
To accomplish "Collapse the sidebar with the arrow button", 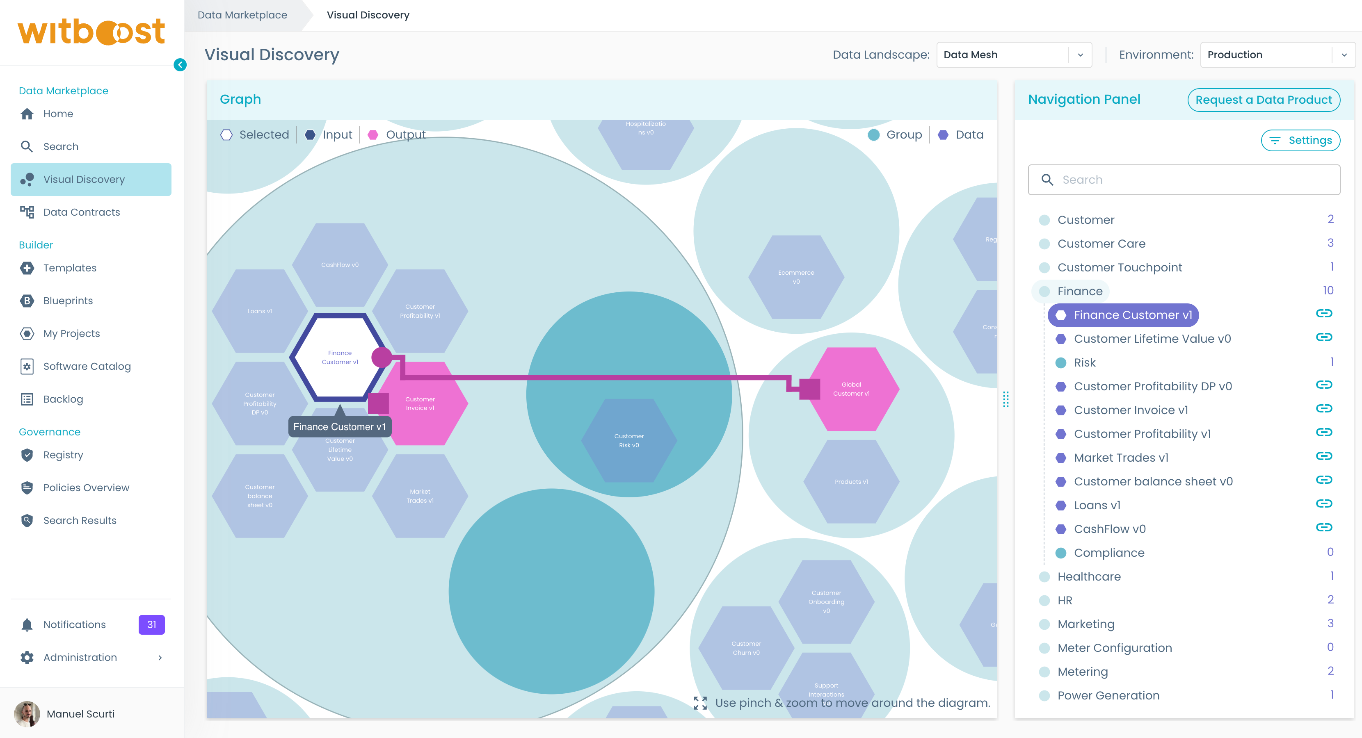I will click(x=180, y=64).
